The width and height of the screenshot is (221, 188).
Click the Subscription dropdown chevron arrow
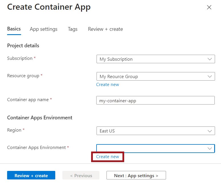point(210,59)
